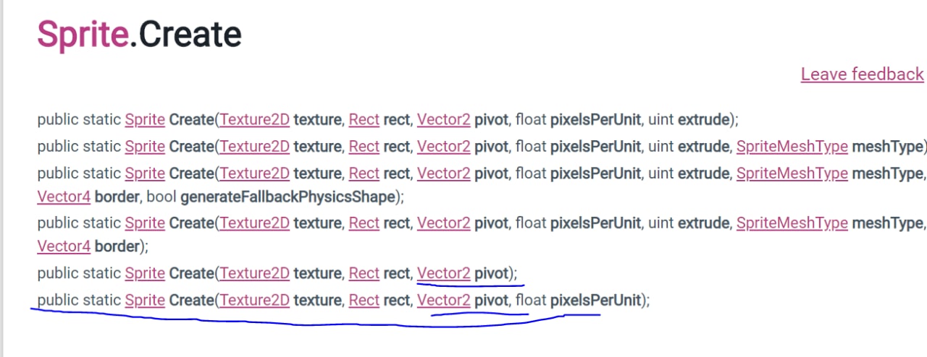Click Sprite link in first Create overload
927x357 pixels.
point(145,119)
